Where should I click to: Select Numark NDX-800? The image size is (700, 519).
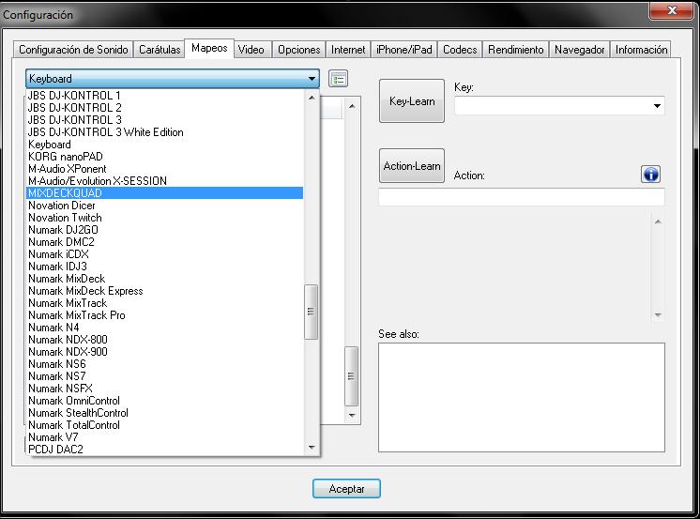click(x=165, y=340)
